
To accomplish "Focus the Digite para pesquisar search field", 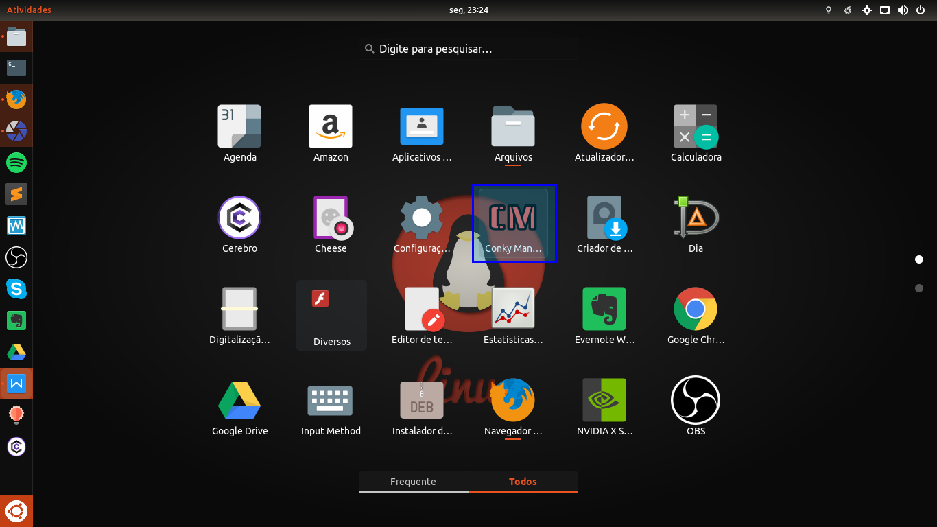I will pyautogui.click(x=468, y=49).
